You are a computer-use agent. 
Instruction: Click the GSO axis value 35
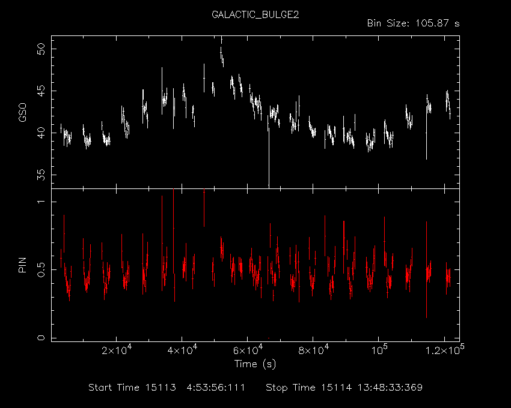(41, 175)
